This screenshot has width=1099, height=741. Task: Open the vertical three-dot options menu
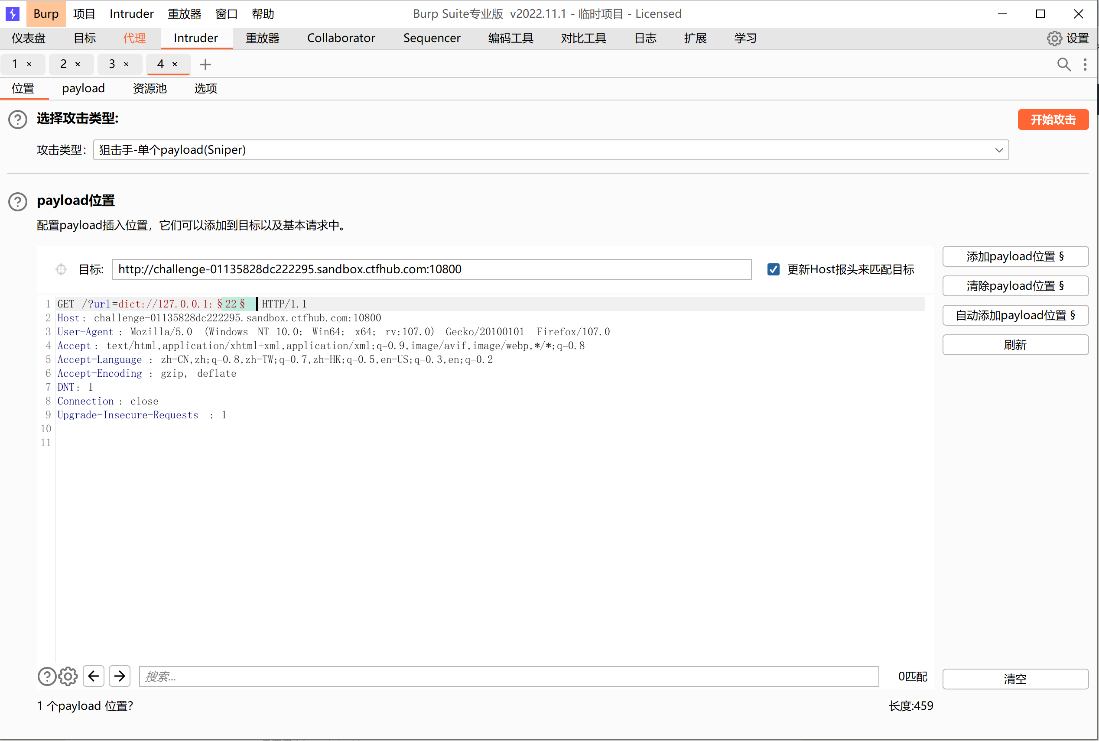[1085, 64]
